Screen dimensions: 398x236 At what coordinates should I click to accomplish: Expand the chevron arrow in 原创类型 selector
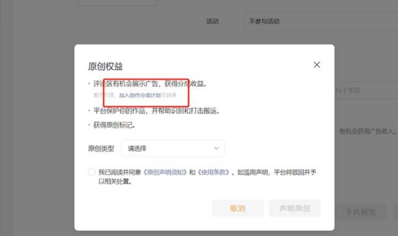coord(217,148)
